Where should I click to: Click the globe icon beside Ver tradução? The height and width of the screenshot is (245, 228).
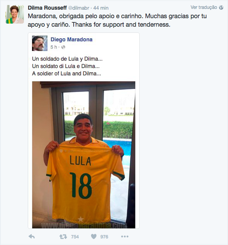(x=221, y=7)
